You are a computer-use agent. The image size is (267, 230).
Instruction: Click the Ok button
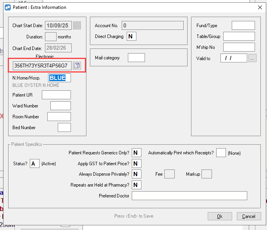click(x=220, y=216)
